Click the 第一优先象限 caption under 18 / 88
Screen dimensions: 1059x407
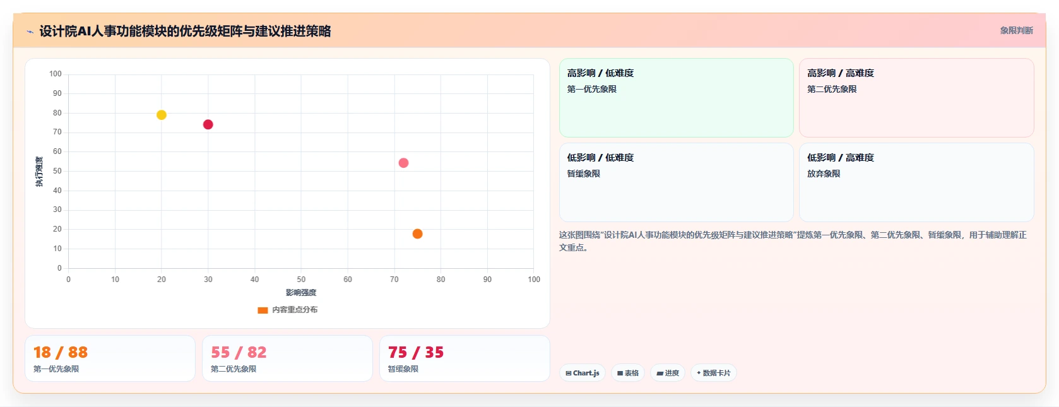pyautogui.click(x=56, y=369)
